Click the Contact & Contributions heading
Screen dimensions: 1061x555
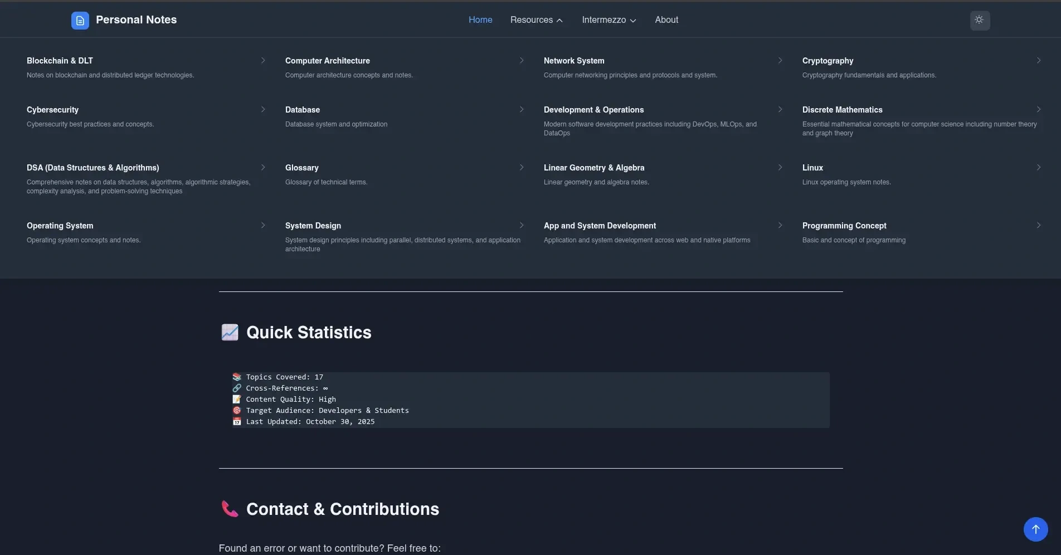(x=343, y=509)
